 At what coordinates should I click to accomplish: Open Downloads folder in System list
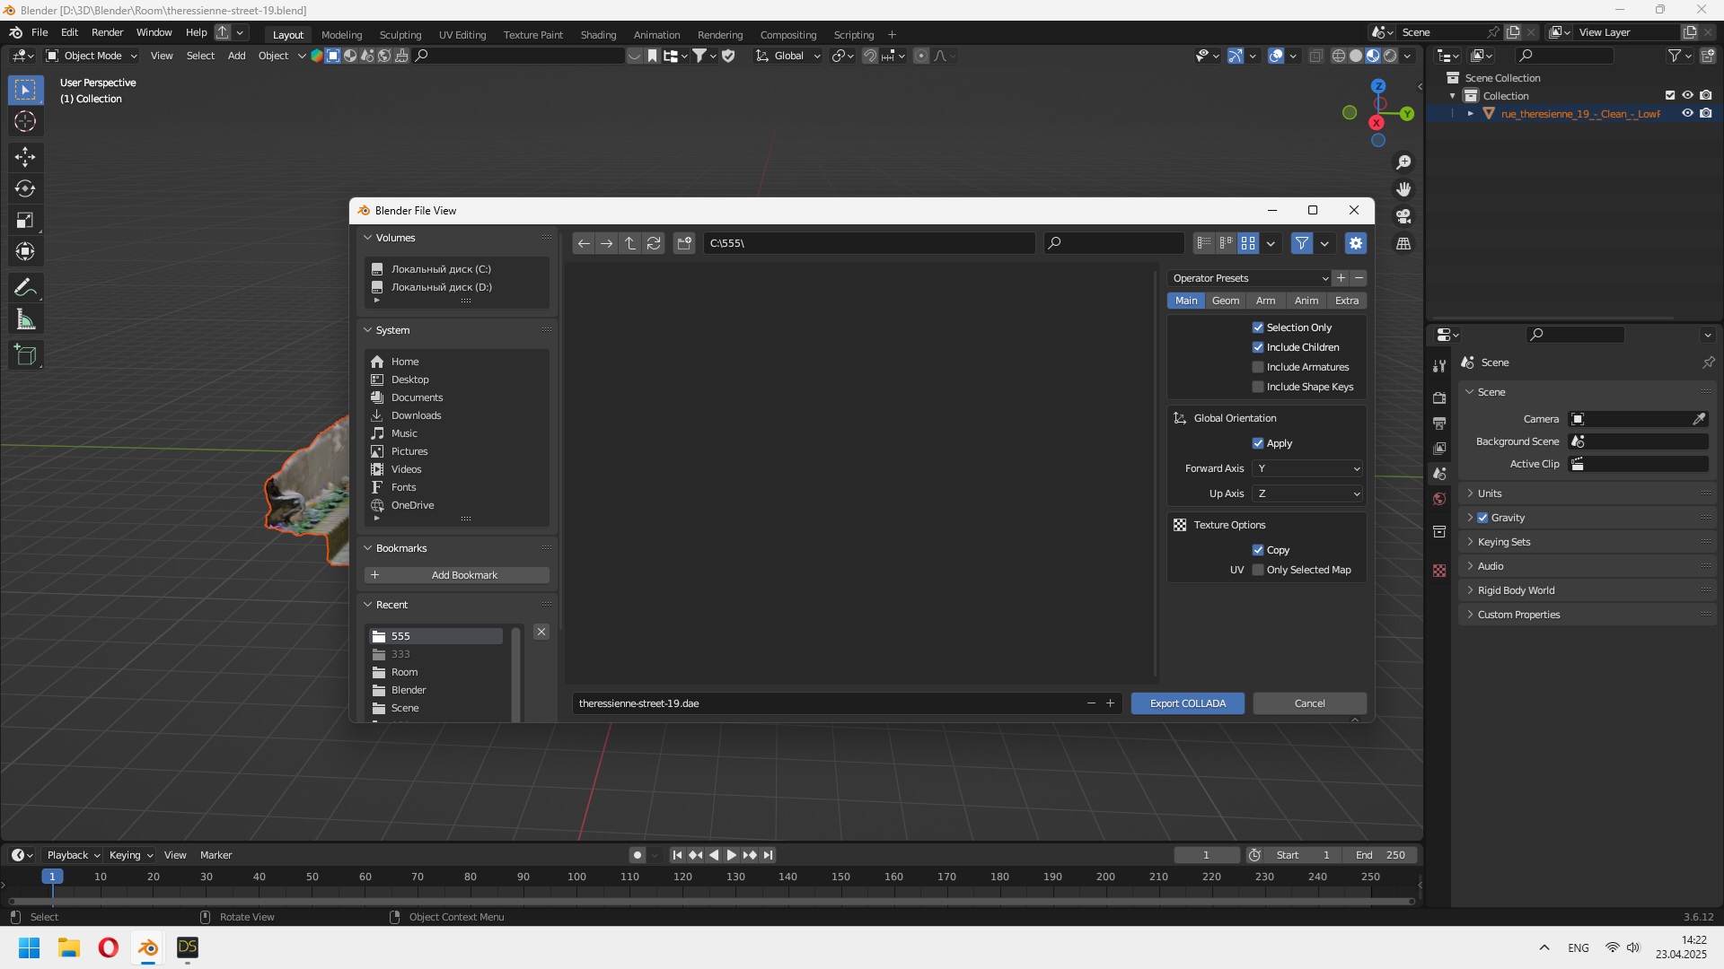(x=416, y=415)
